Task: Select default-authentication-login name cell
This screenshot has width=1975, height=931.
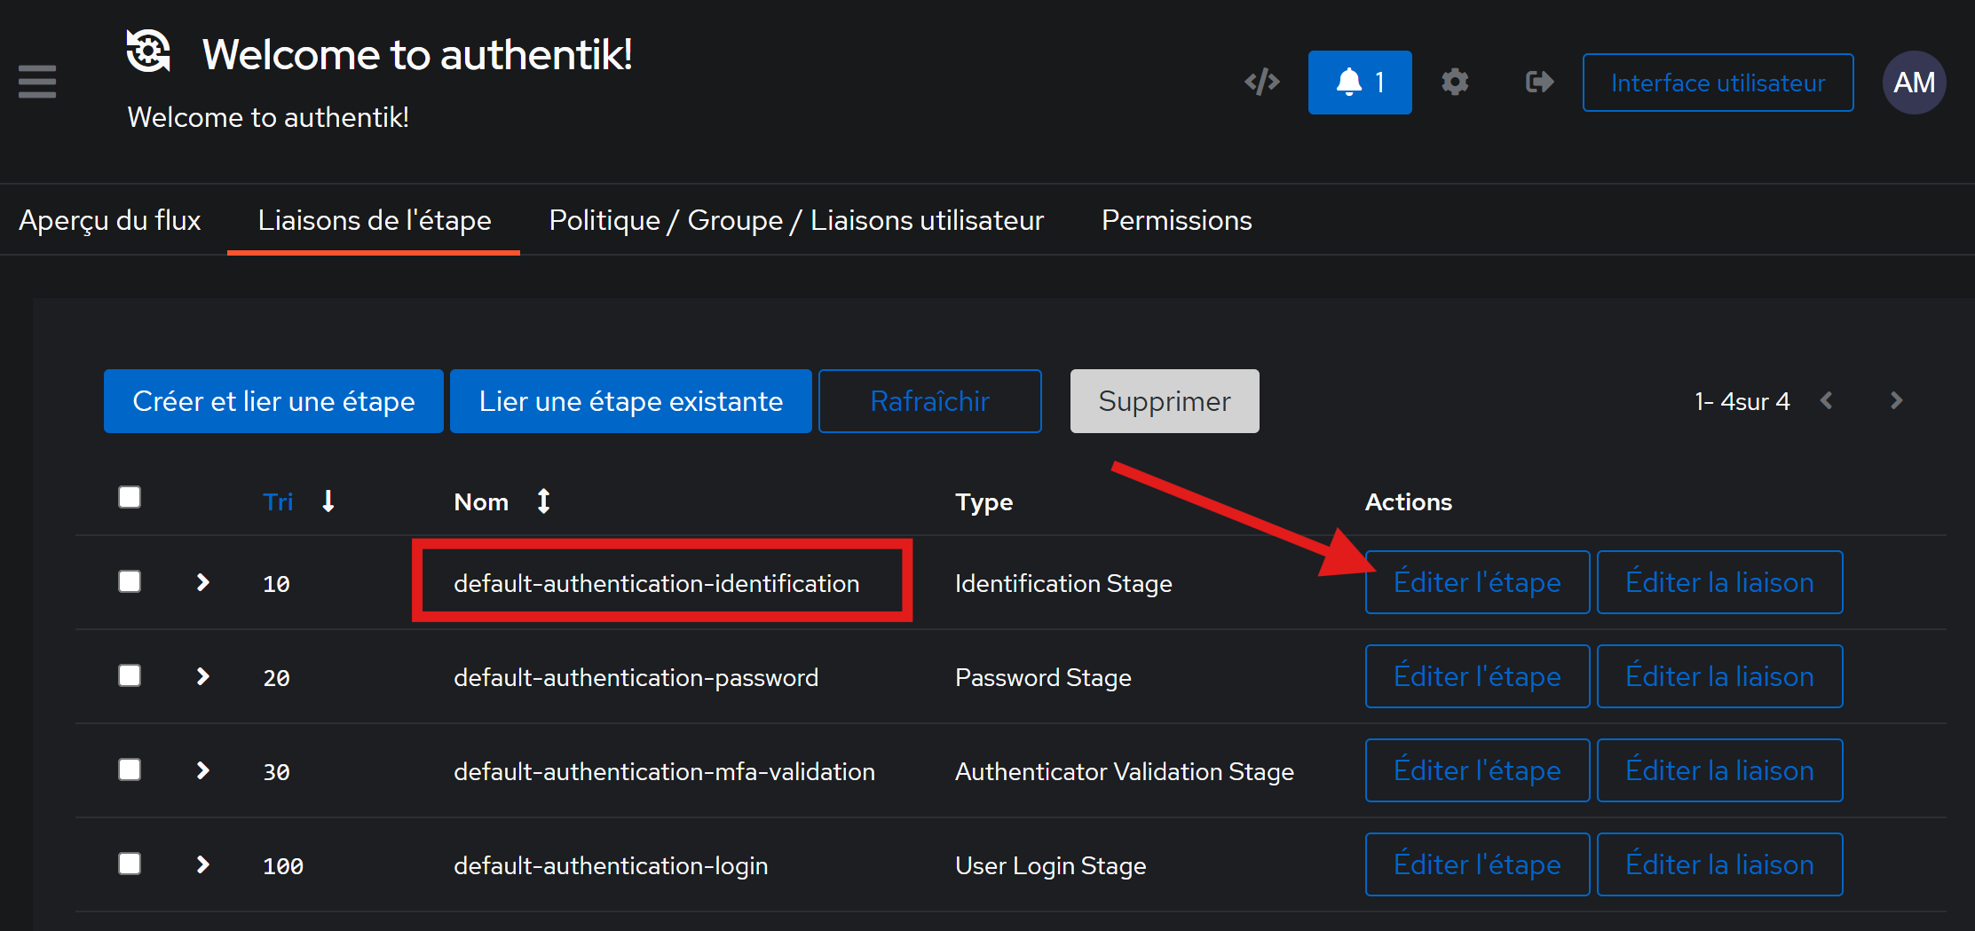Action: tap(611, 865)
